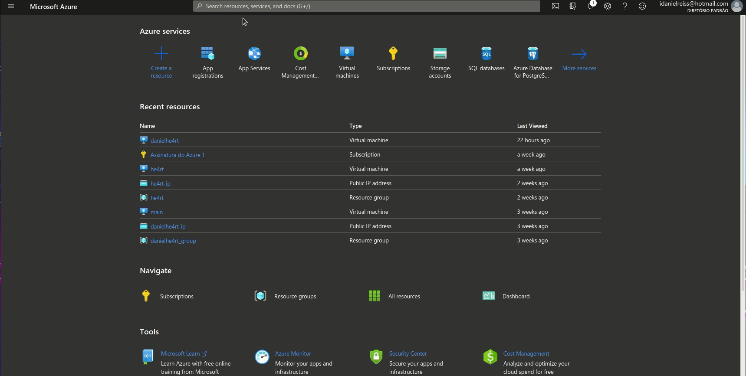Open the he4rt resource group link

[x=157, y=198]
